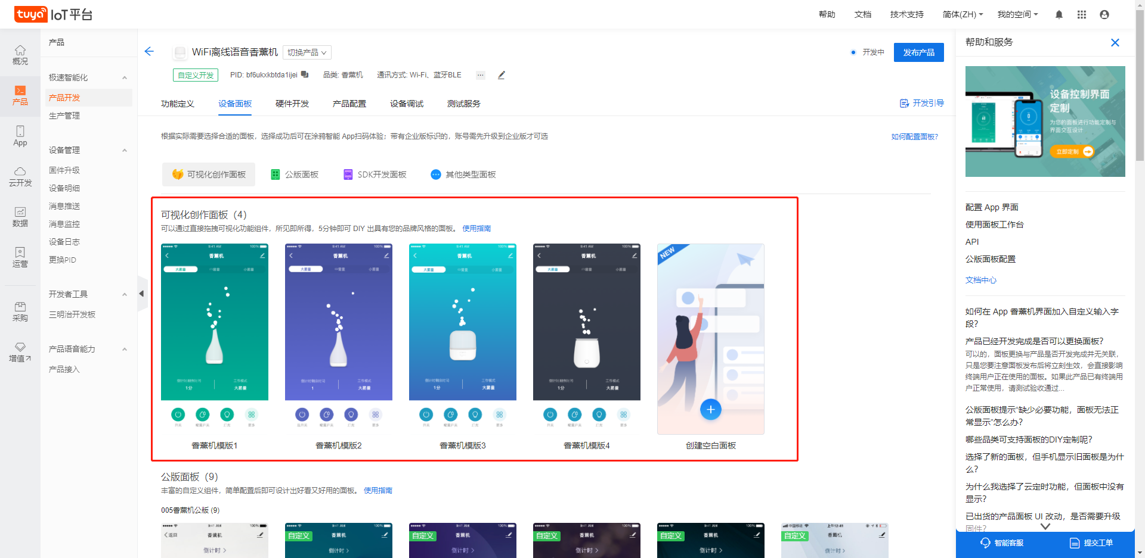Open the 切换产品 dropdown
The width and height of the screenshot is (1145, 558).
pos(307,52)
